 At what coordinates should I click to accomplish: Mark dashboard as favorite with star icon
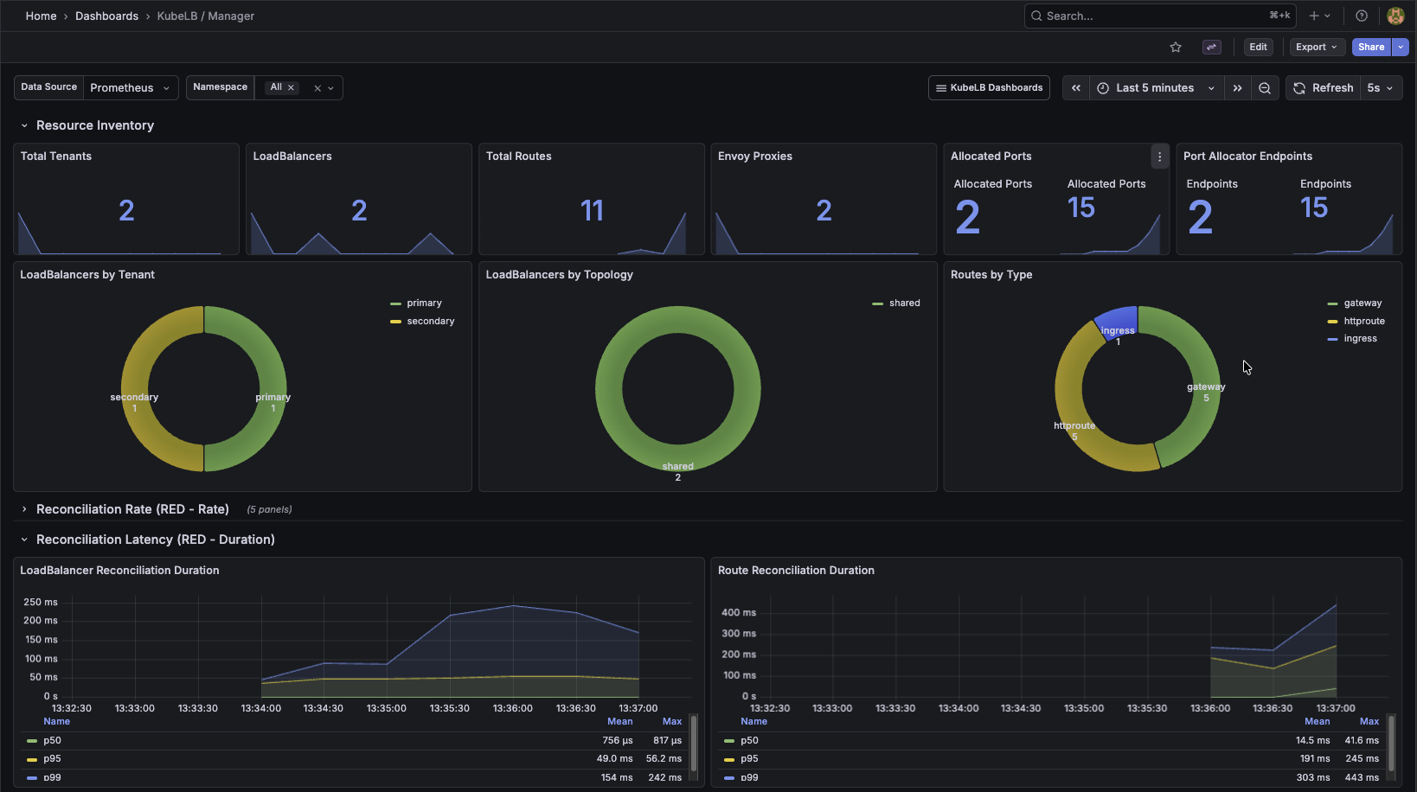[1176, 47]
